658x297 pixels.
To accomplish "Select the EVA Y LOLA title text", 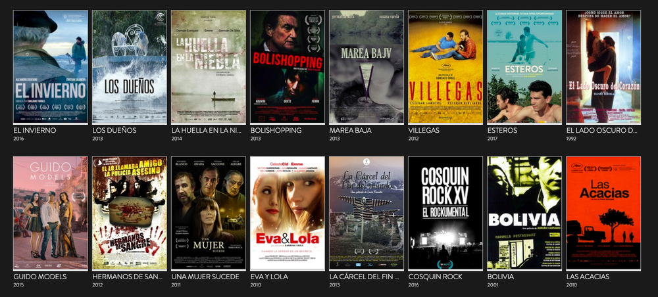I will click(x=269, y=277).
